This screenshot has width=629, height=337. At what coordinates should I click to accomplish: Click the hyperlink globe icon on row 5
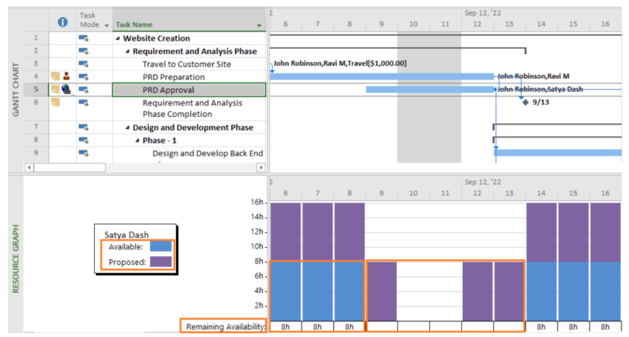tap(67, 90)
